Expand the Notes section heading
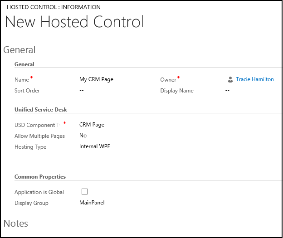This screenshot has height=238, width=283. click(x=16, y=223)
